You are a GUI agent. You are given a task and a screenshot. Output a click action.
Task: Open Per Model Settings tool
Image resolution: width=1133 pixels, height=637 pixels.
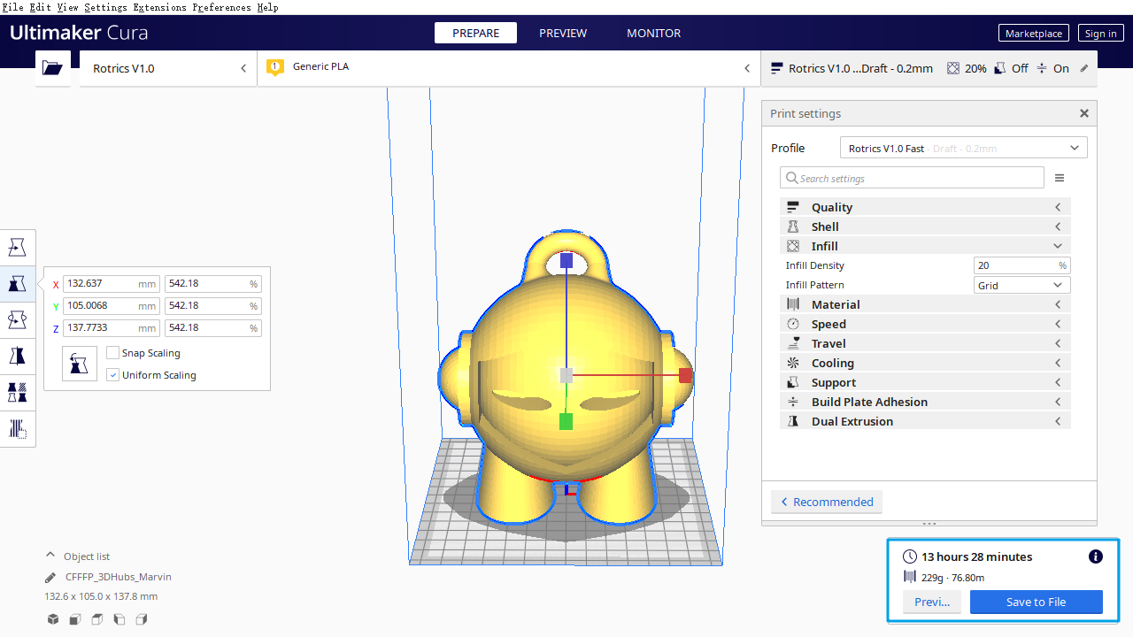coord(18,392)
